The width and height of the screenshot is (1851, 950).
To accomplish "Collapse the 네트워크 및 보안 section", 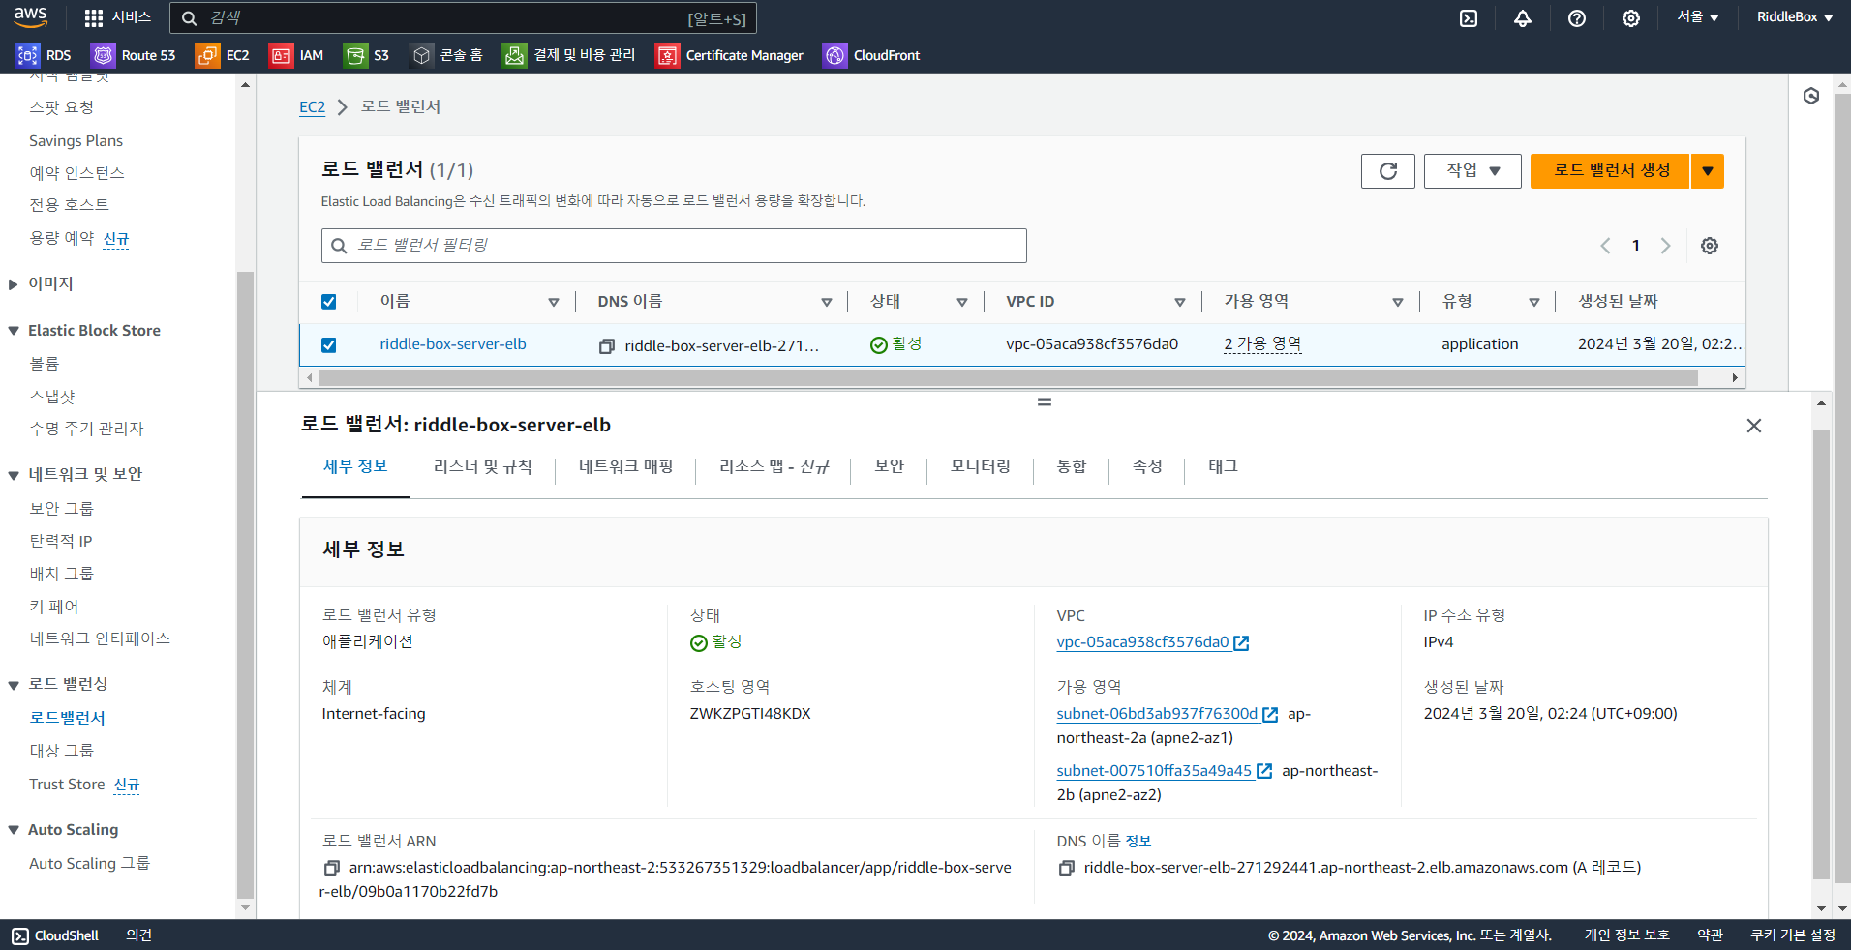I will (14, 475).
